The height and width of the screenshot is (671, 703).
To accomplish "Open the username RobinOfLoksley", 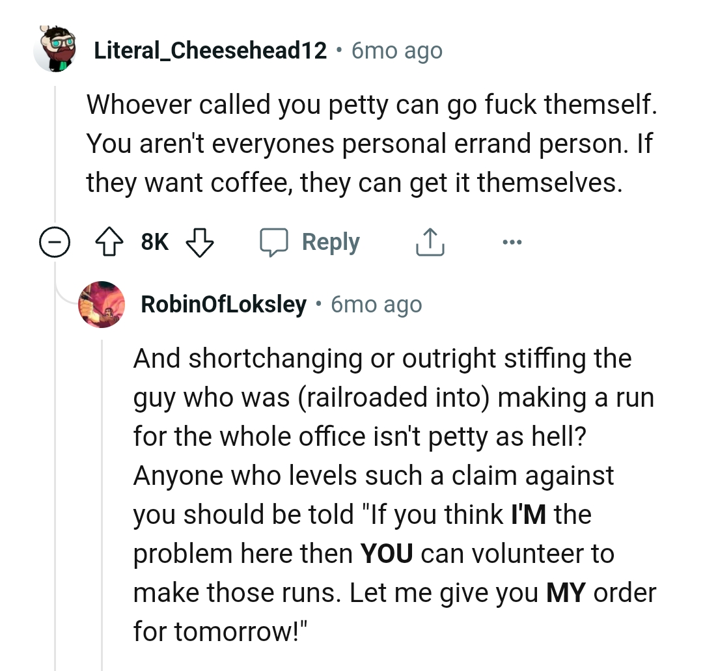I will 223,303.
